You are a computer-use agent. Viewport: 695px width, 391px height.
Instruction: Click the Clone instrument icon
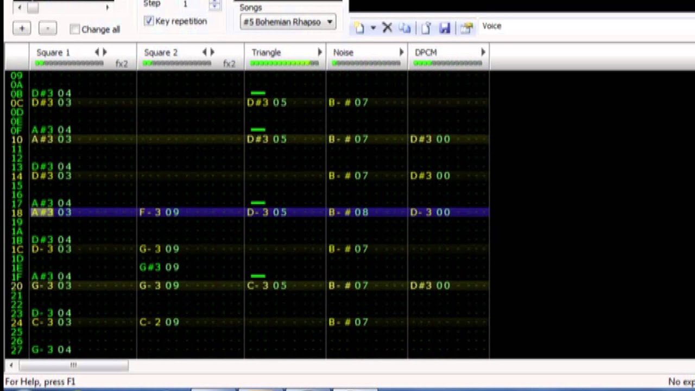click(x=405, y=28)
